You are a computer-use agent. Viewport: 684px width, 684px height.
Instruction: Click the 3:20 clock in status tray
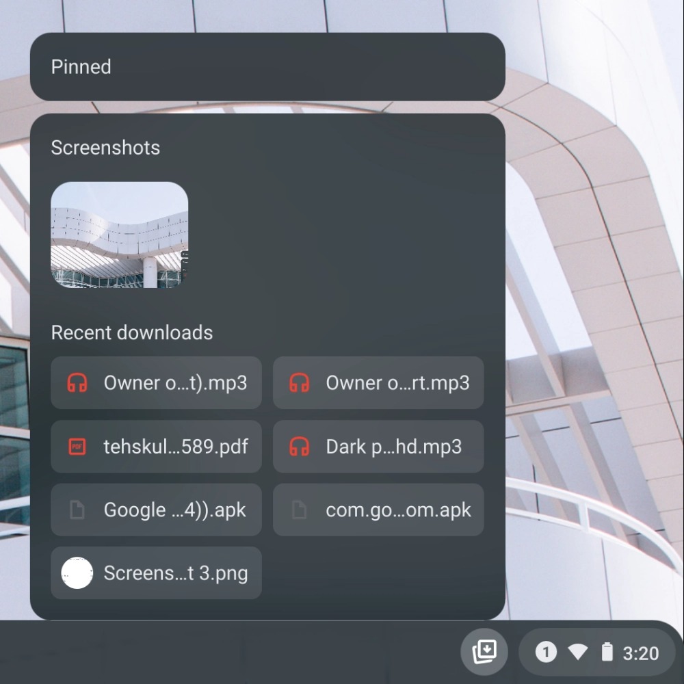[640, 653]
